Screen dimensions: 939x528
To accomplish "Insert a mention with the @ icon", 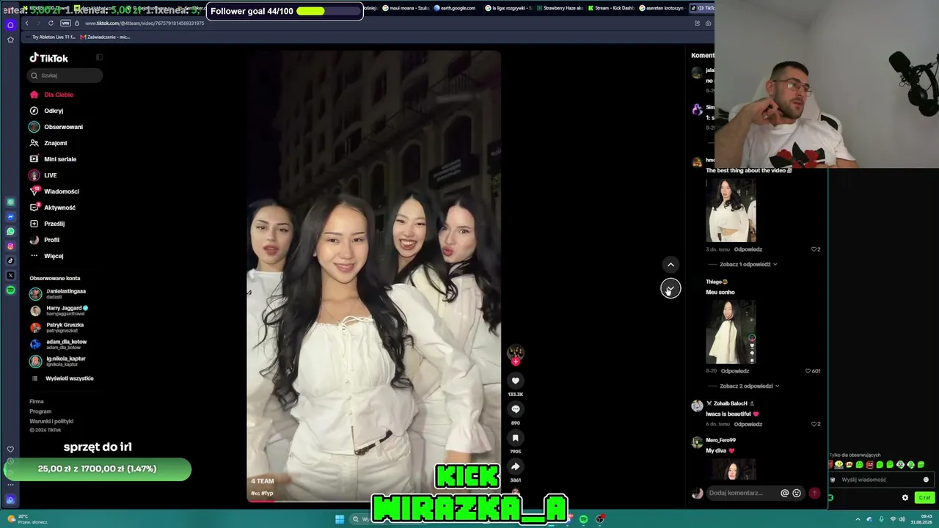I will [x=784, y=494].
